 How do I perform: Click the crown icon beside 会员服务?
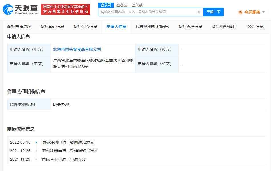tap(240, 12)
